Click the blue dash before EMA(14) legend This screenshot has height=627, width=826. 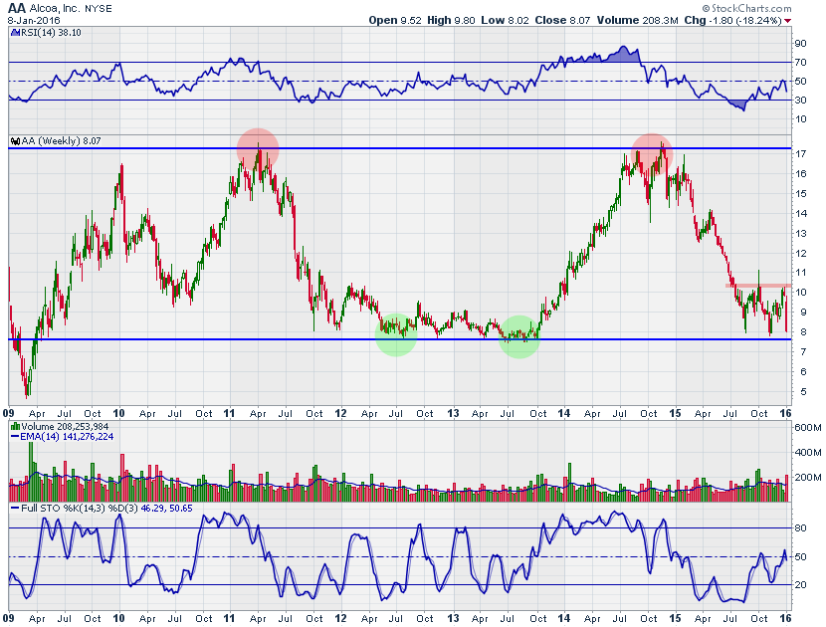[15, 436]
